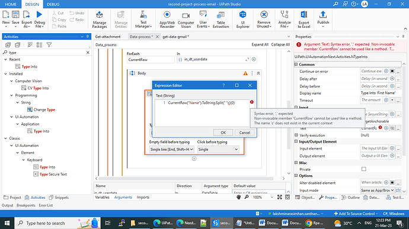
Task: Open the Get-attachment workflow tab
Action: click(108, 37)
